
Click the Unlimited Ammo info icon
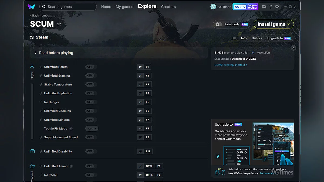71,166
